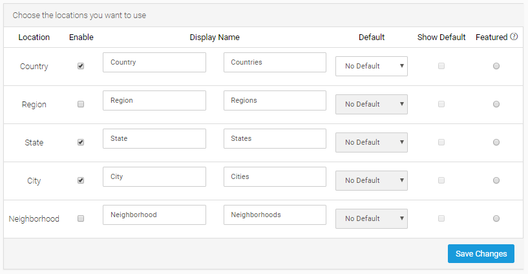Select the State featured radio button
This screenshot has width=528, height=274.
coord(496,142)
